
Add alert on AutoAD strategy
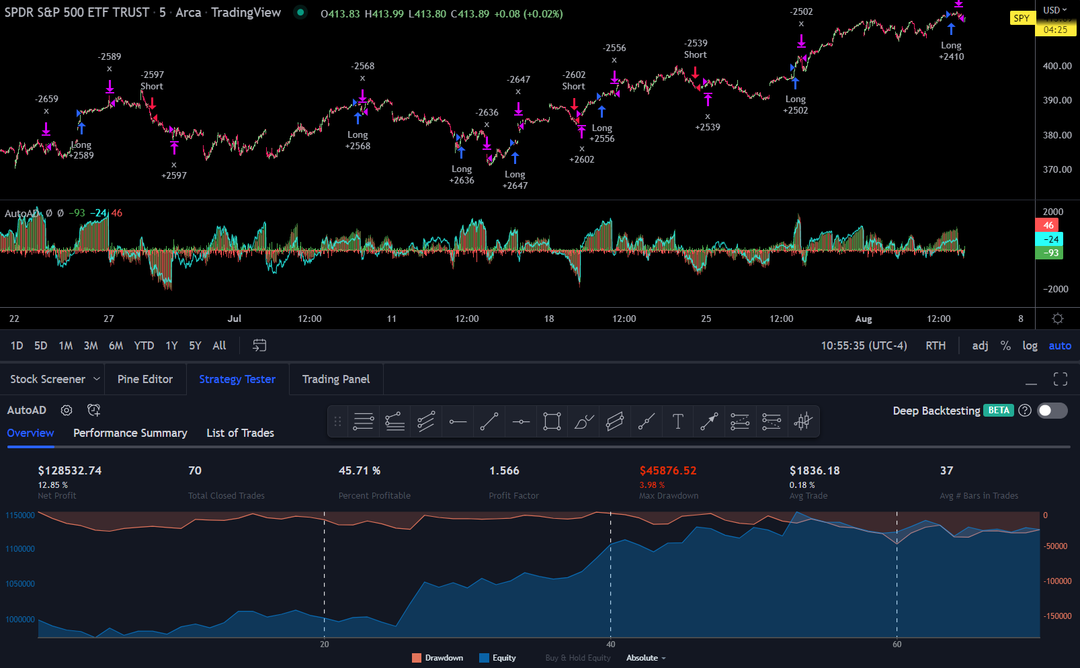(93, 410)
